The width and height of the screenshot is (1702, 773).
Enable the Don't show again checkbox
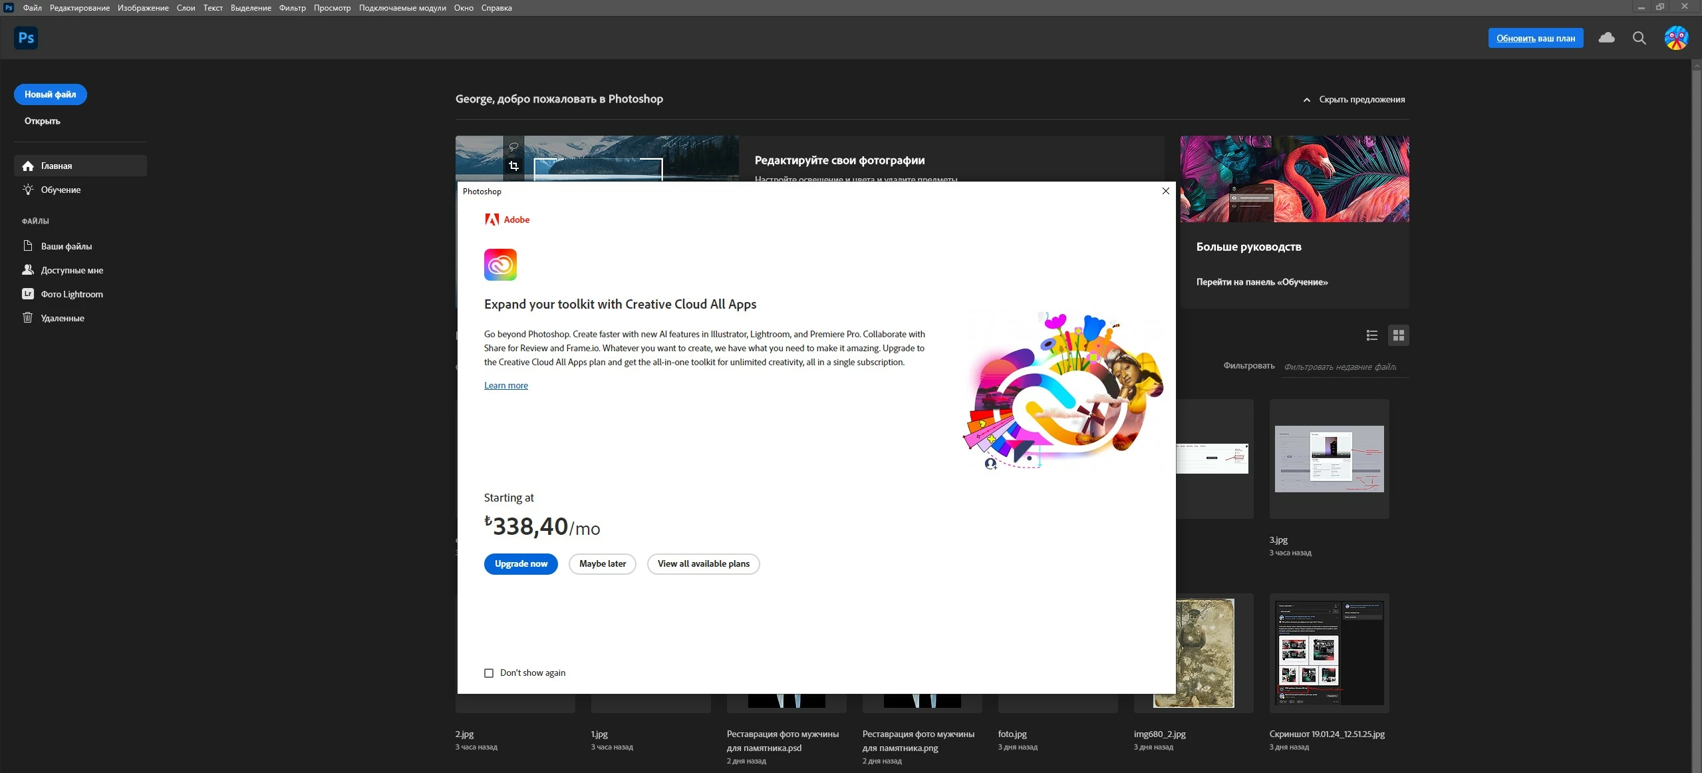(489, 673)
